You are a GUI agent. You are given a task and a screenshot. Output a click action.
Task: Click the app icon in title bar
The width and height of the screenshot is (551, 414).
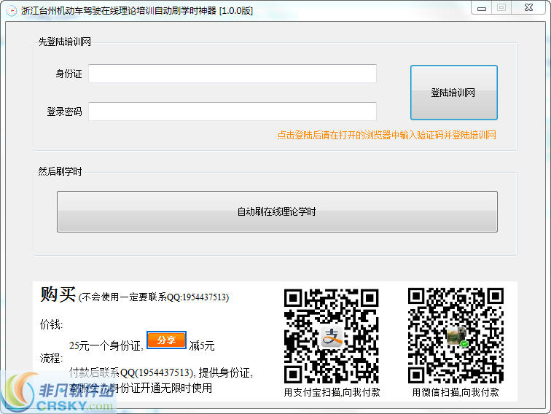point(11,11)
